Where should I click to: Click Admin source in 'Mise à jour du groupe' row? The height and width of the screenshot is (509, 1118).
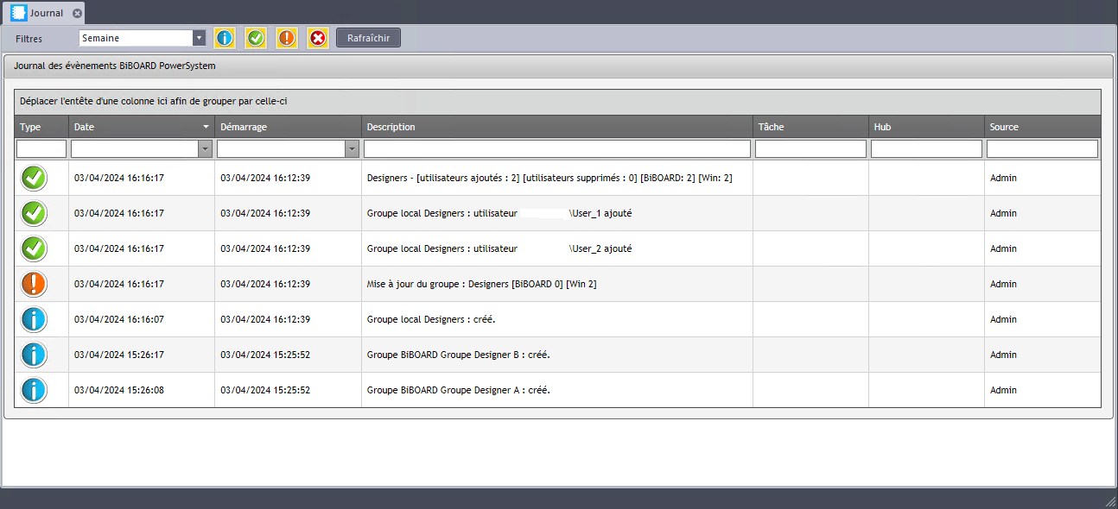tap(1003, 284)
